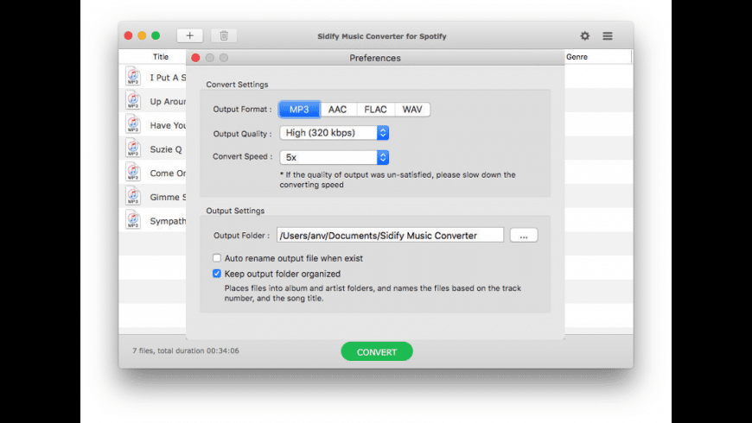
Task: Click MP3 file icon beside 'Up Aroun'
Action: click(133, 100)
